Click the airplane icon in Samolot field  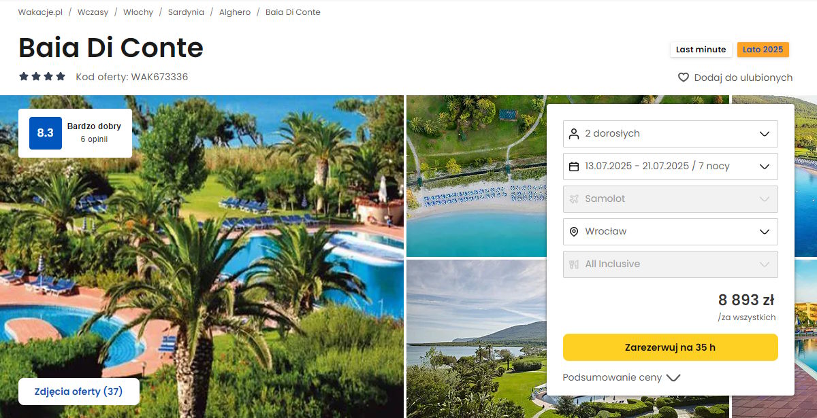[x=574, y=199]
